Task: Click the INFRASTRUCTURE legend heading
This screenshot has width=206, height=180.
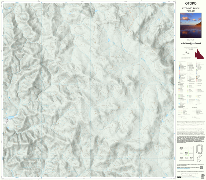Action: [x=181, y=116]
